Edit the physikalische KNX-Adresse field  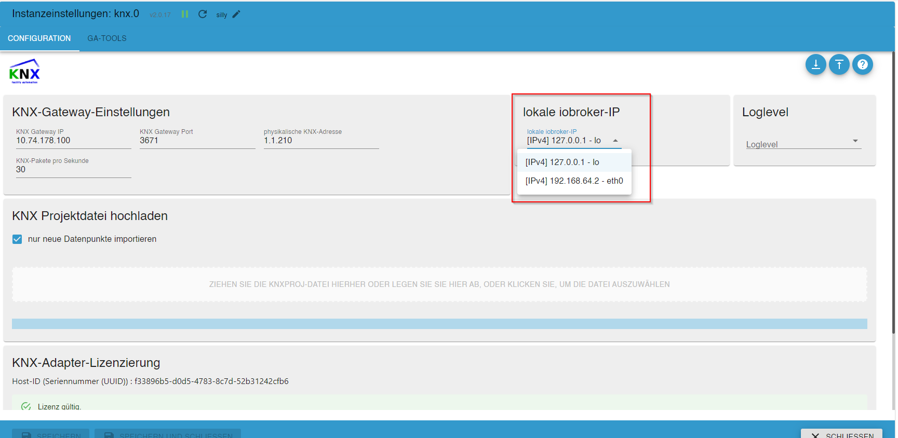pos(321,141)
